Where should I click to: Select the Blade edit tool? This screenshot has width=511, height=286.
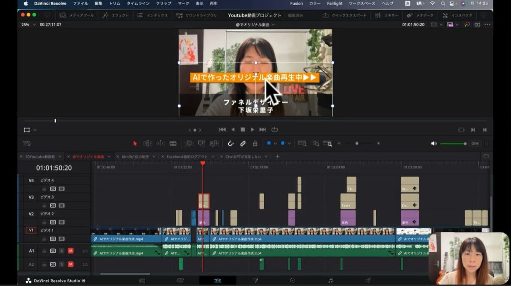(x=173, y=143)
